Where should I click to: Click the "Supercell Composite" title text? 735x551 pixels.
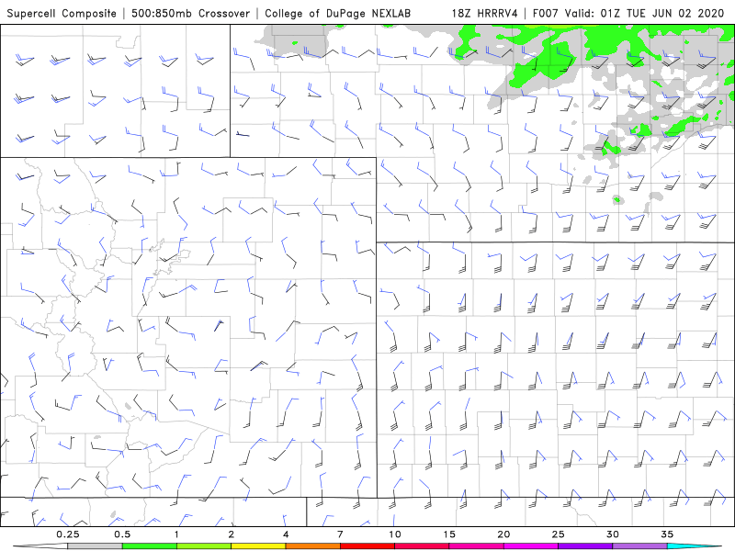point(62,14)
